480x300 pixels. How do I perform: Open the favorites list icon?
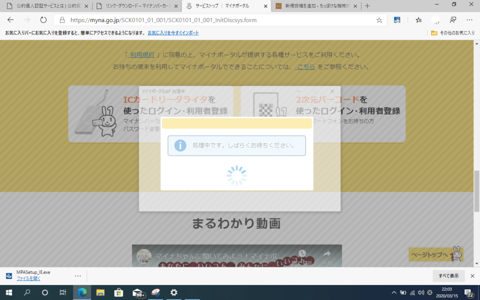click(419, 20)
